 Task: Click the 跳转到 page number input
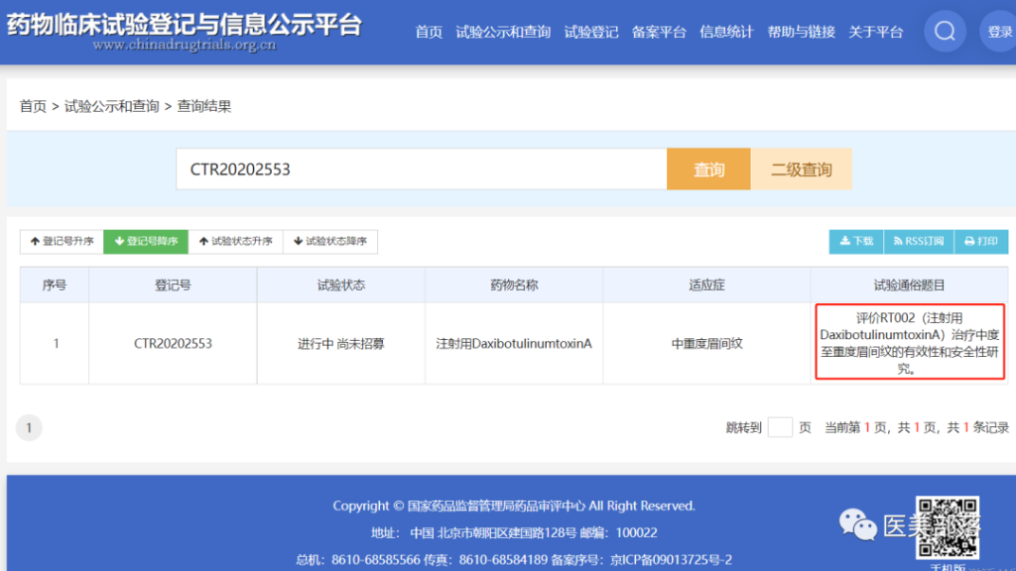(x=780, y=427)
